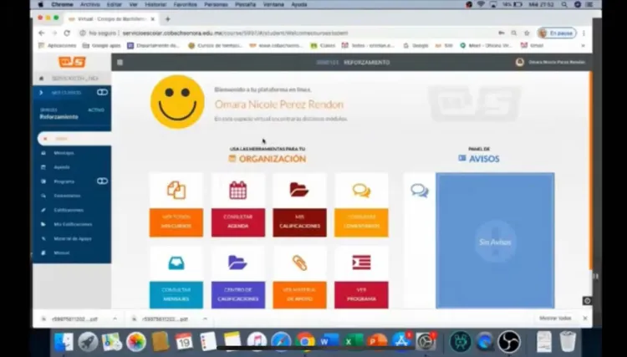
Task: Collapse sidebar with the hamburger menu button
Action: coord(120,62)
